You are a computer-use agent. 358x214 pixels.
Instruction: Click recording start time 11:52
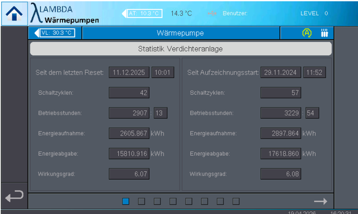tap(314, 72)
